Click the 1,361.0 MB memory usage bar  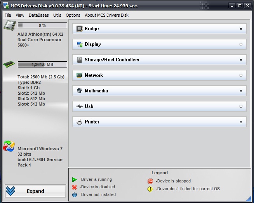tap(42, 64)
